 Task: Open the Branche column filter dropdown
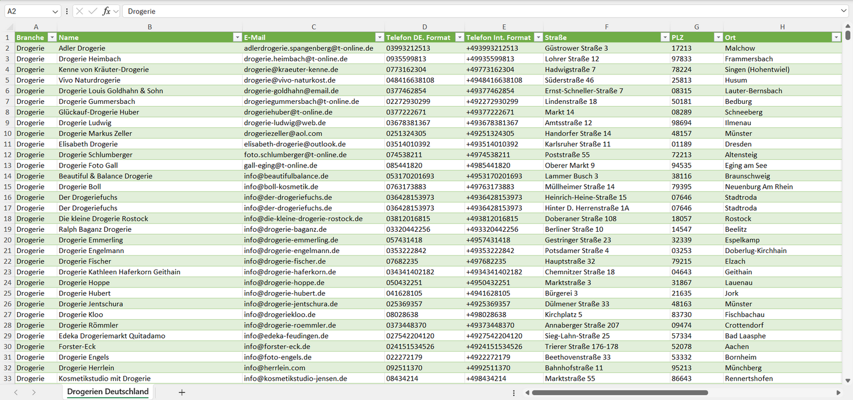tap(51, 37)
